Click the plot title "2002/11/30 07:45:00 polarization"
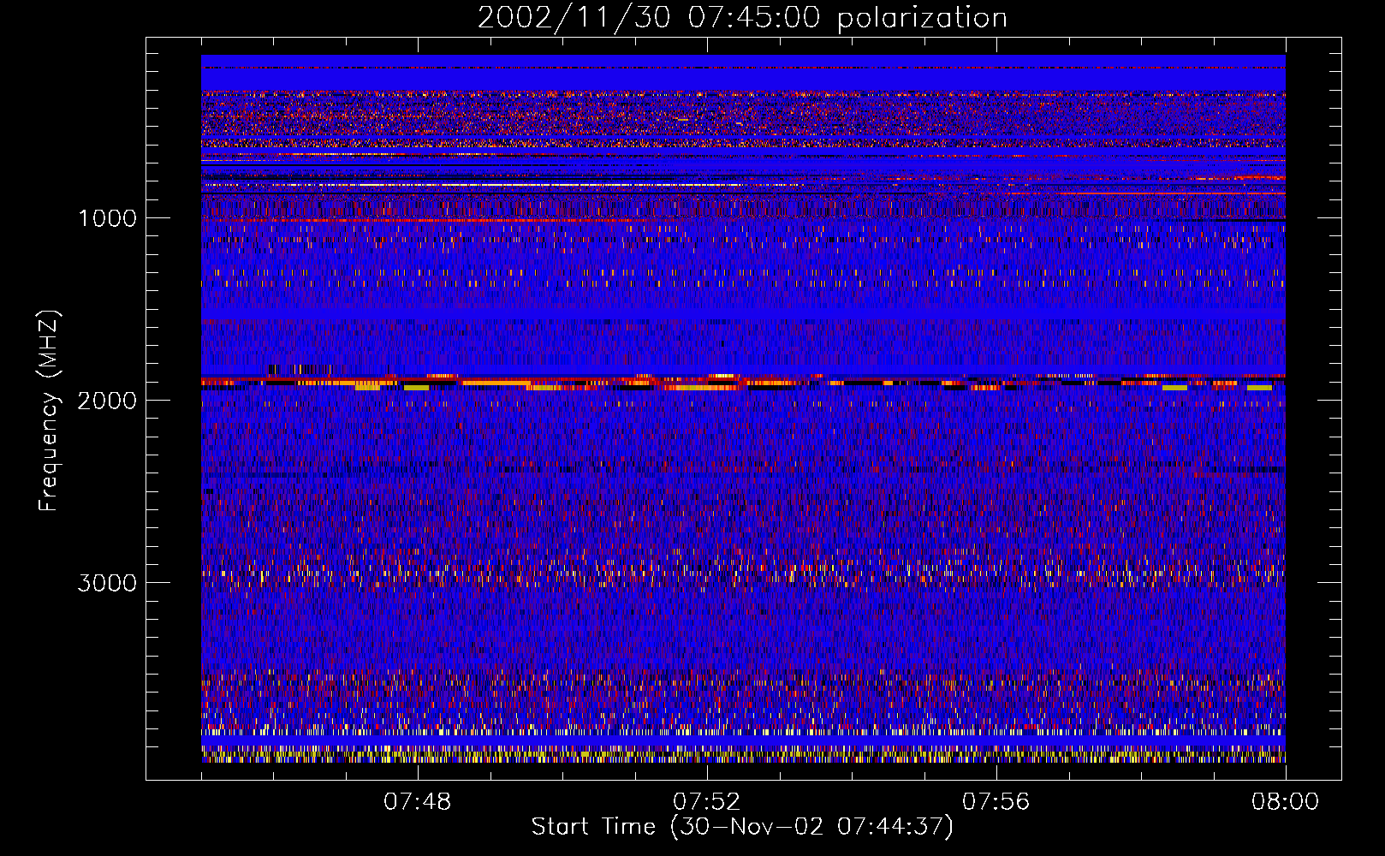 [742, 18]
